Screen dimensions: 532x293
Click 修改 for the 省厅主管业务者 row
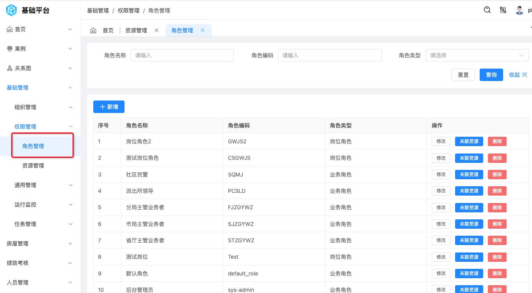(x=441, y=240)
